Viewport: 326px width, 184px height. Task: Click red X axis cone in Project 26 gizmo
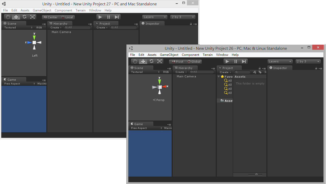coord(164,87)
